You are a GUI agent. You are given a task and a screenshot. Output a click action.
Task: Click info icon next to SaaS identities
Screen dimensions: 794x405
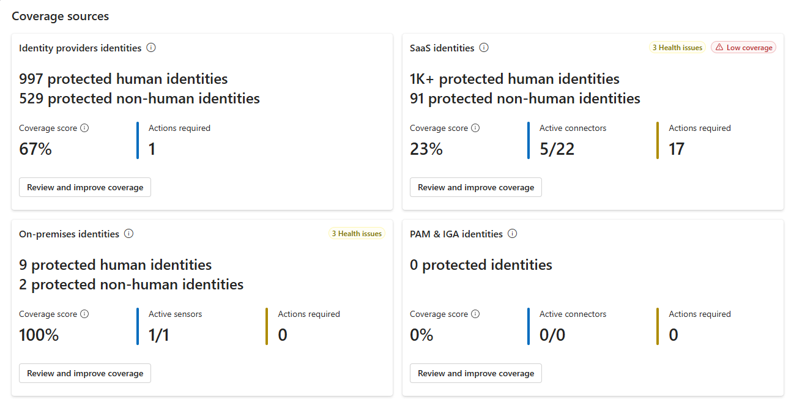(484, 48)
